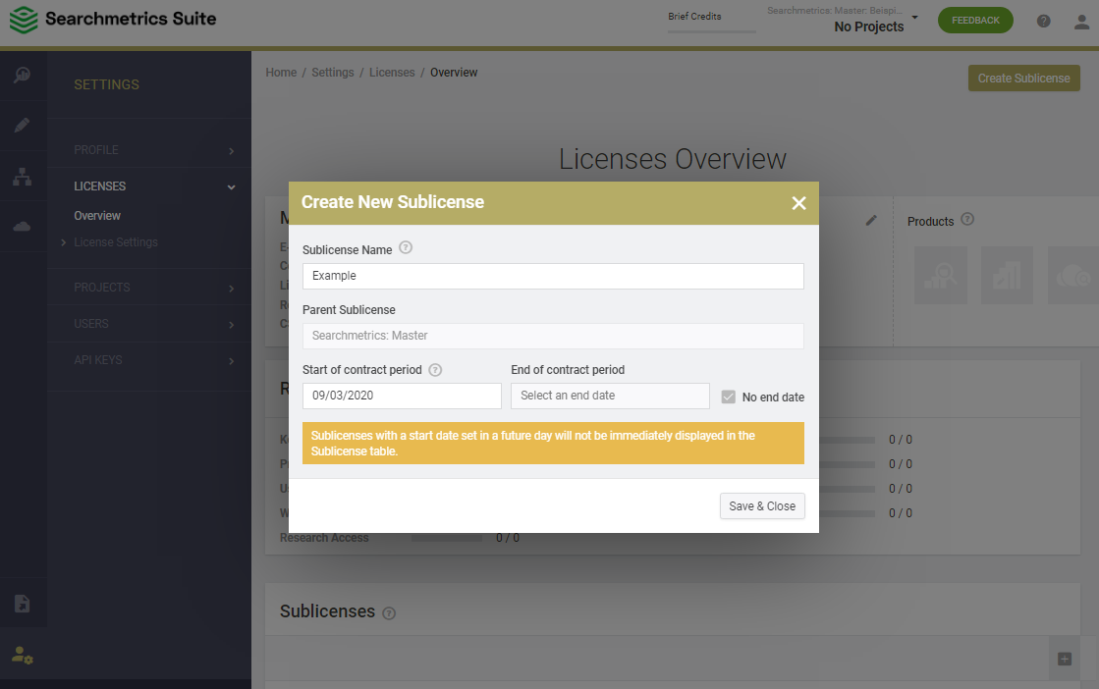Click the Brief Credits progress bar
1099x689 pixels.
pos(711,31)
